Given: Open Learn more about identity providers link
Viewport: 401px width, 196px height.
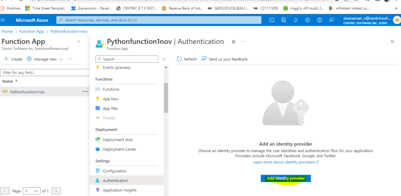Looking at the screenshot, I should 285,162.
